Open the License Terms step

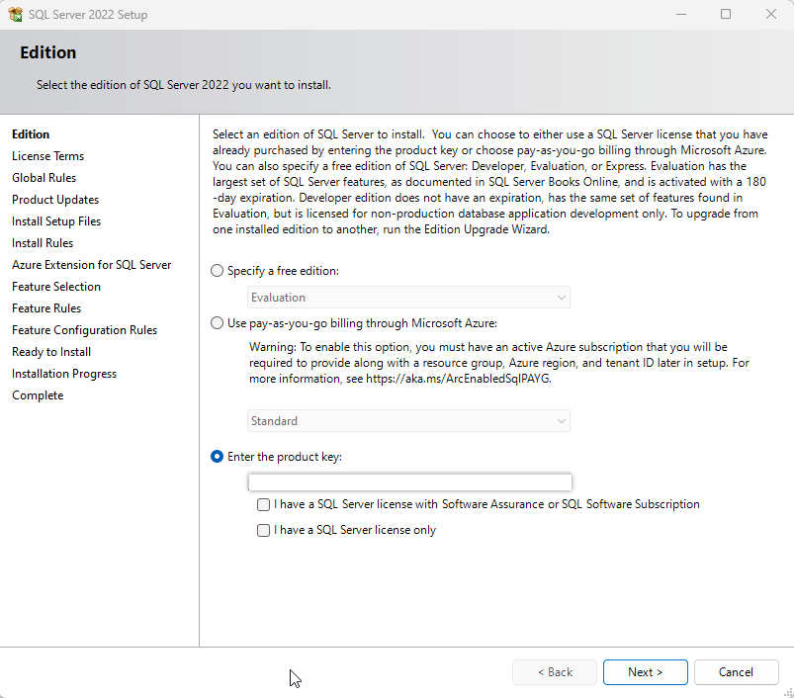pyautogui.click(x=47, y=155)
